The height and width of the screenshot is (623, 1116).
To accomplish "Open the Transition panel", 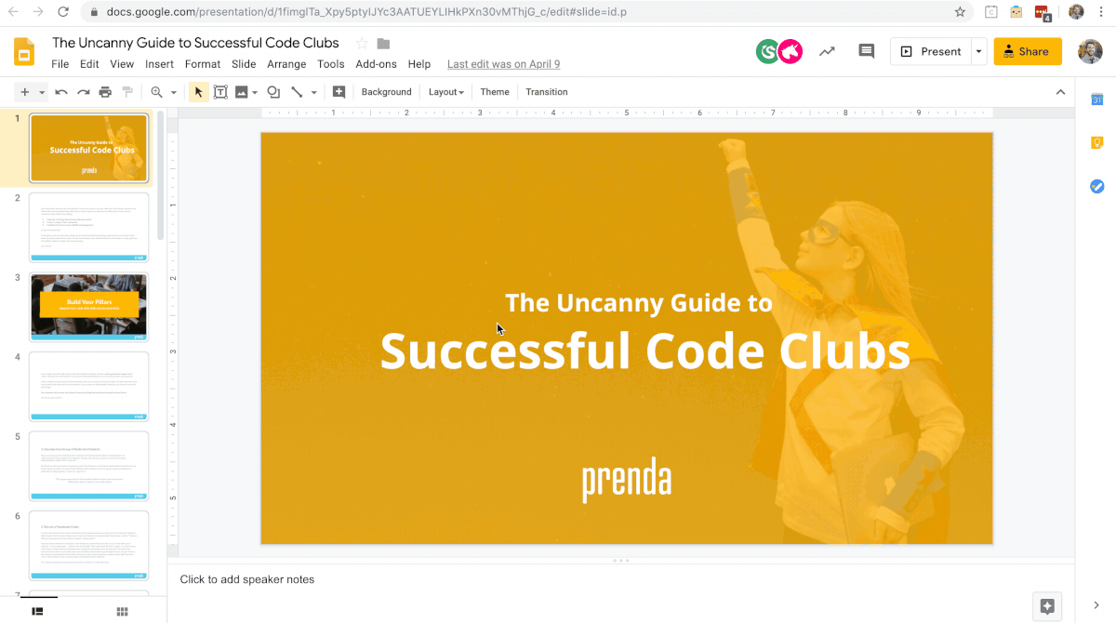I will tap(546, 92).
